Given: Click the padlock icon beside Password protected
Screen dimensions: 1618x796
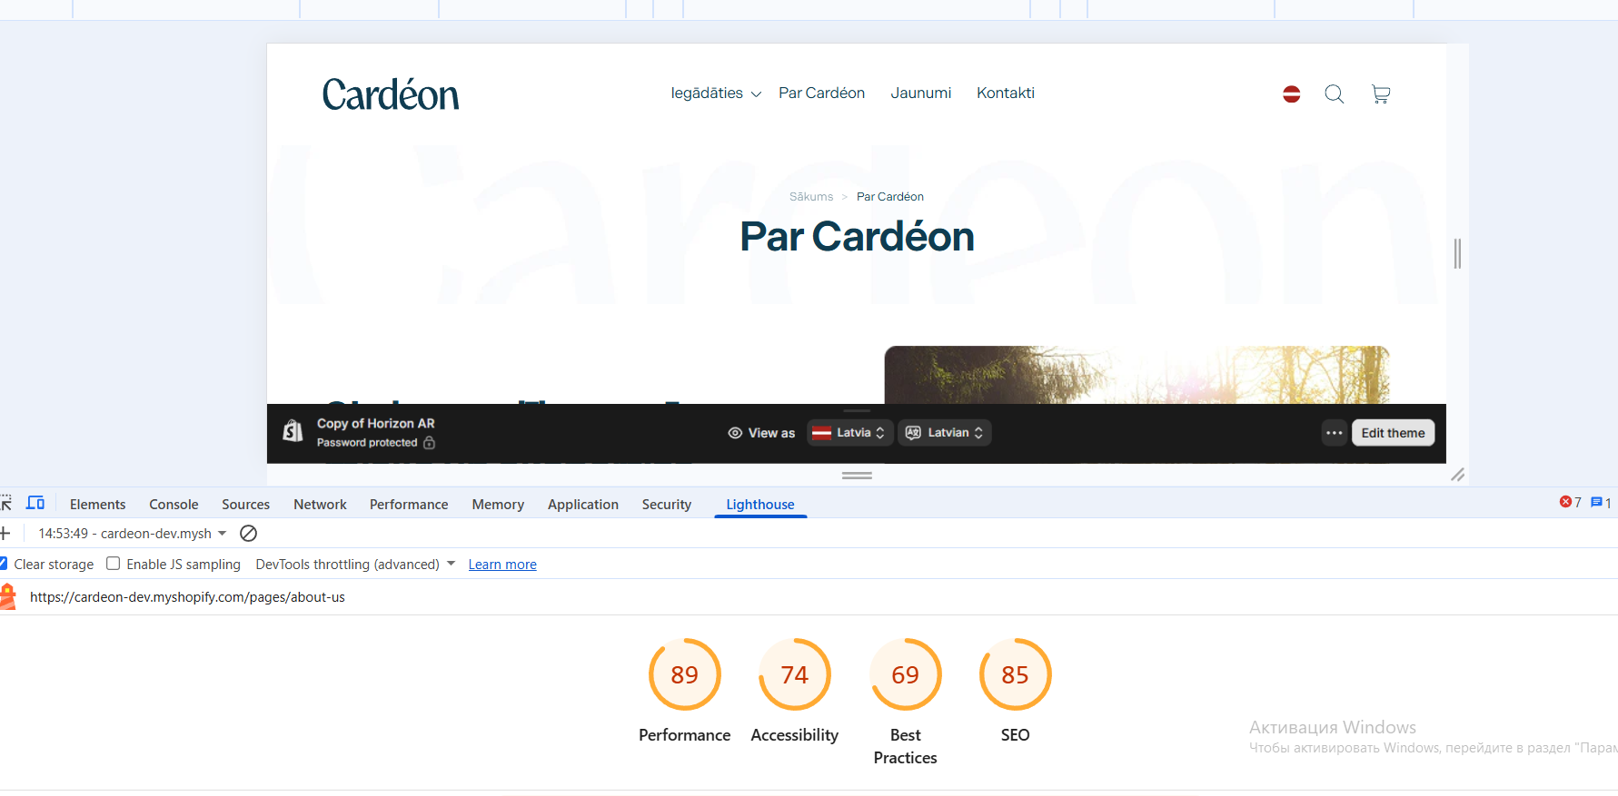Looking at the screenshot, I should (x=429, y=443).
